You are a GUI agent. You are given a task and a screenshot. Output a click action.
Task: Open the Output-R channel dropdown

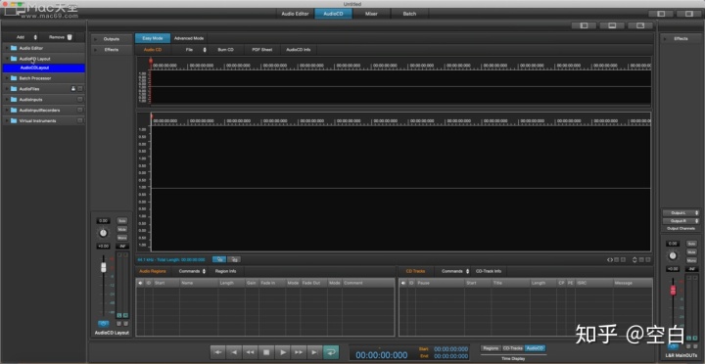[681, 221]
